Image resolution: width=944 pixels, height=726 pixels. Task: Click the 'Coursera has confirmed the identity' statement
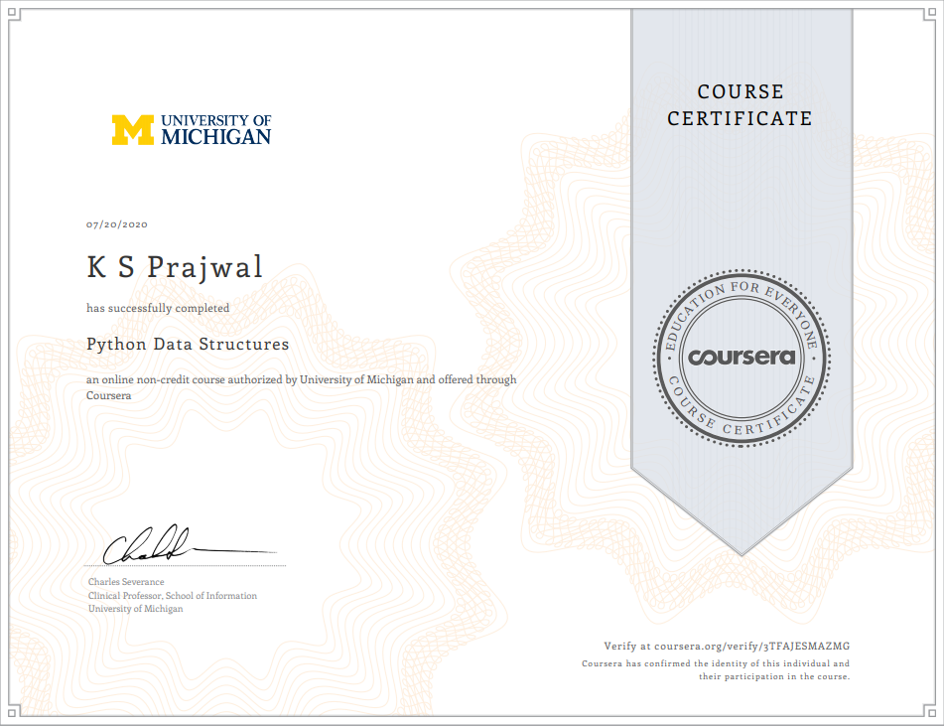point(716,663)
